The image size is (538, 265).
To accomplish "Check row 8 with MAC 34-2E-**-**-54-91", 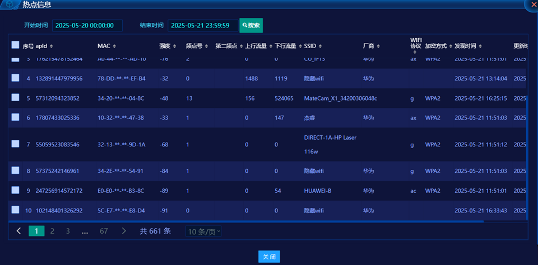I will coord(15,170).
